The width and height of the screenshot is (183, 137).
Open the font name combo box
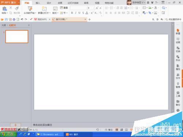(78, 8)
